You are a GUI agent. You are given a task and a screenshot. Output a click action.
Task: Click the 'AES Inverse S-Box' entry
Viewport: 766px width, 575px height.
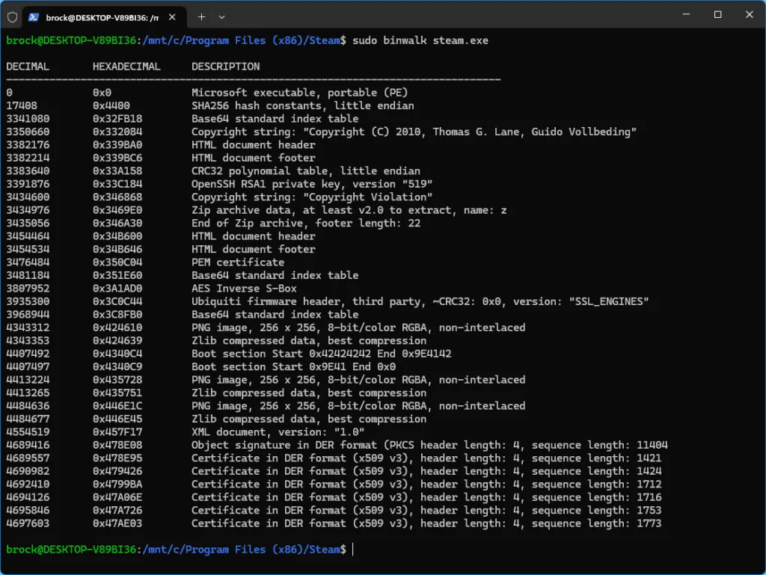[x=244, y=289]
